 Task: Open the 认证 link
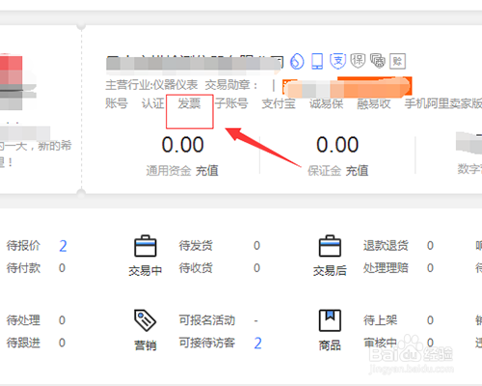point(153,103)
